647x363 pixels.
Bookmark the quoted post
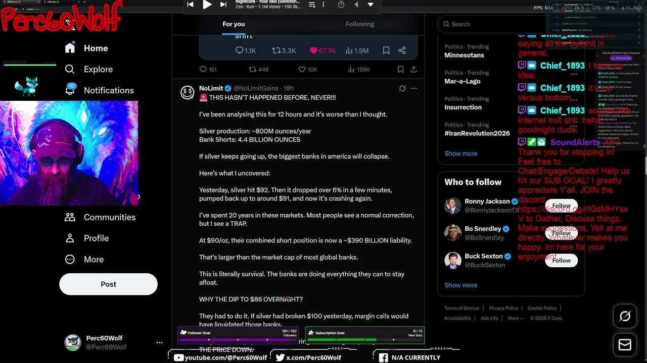point(386,50)
